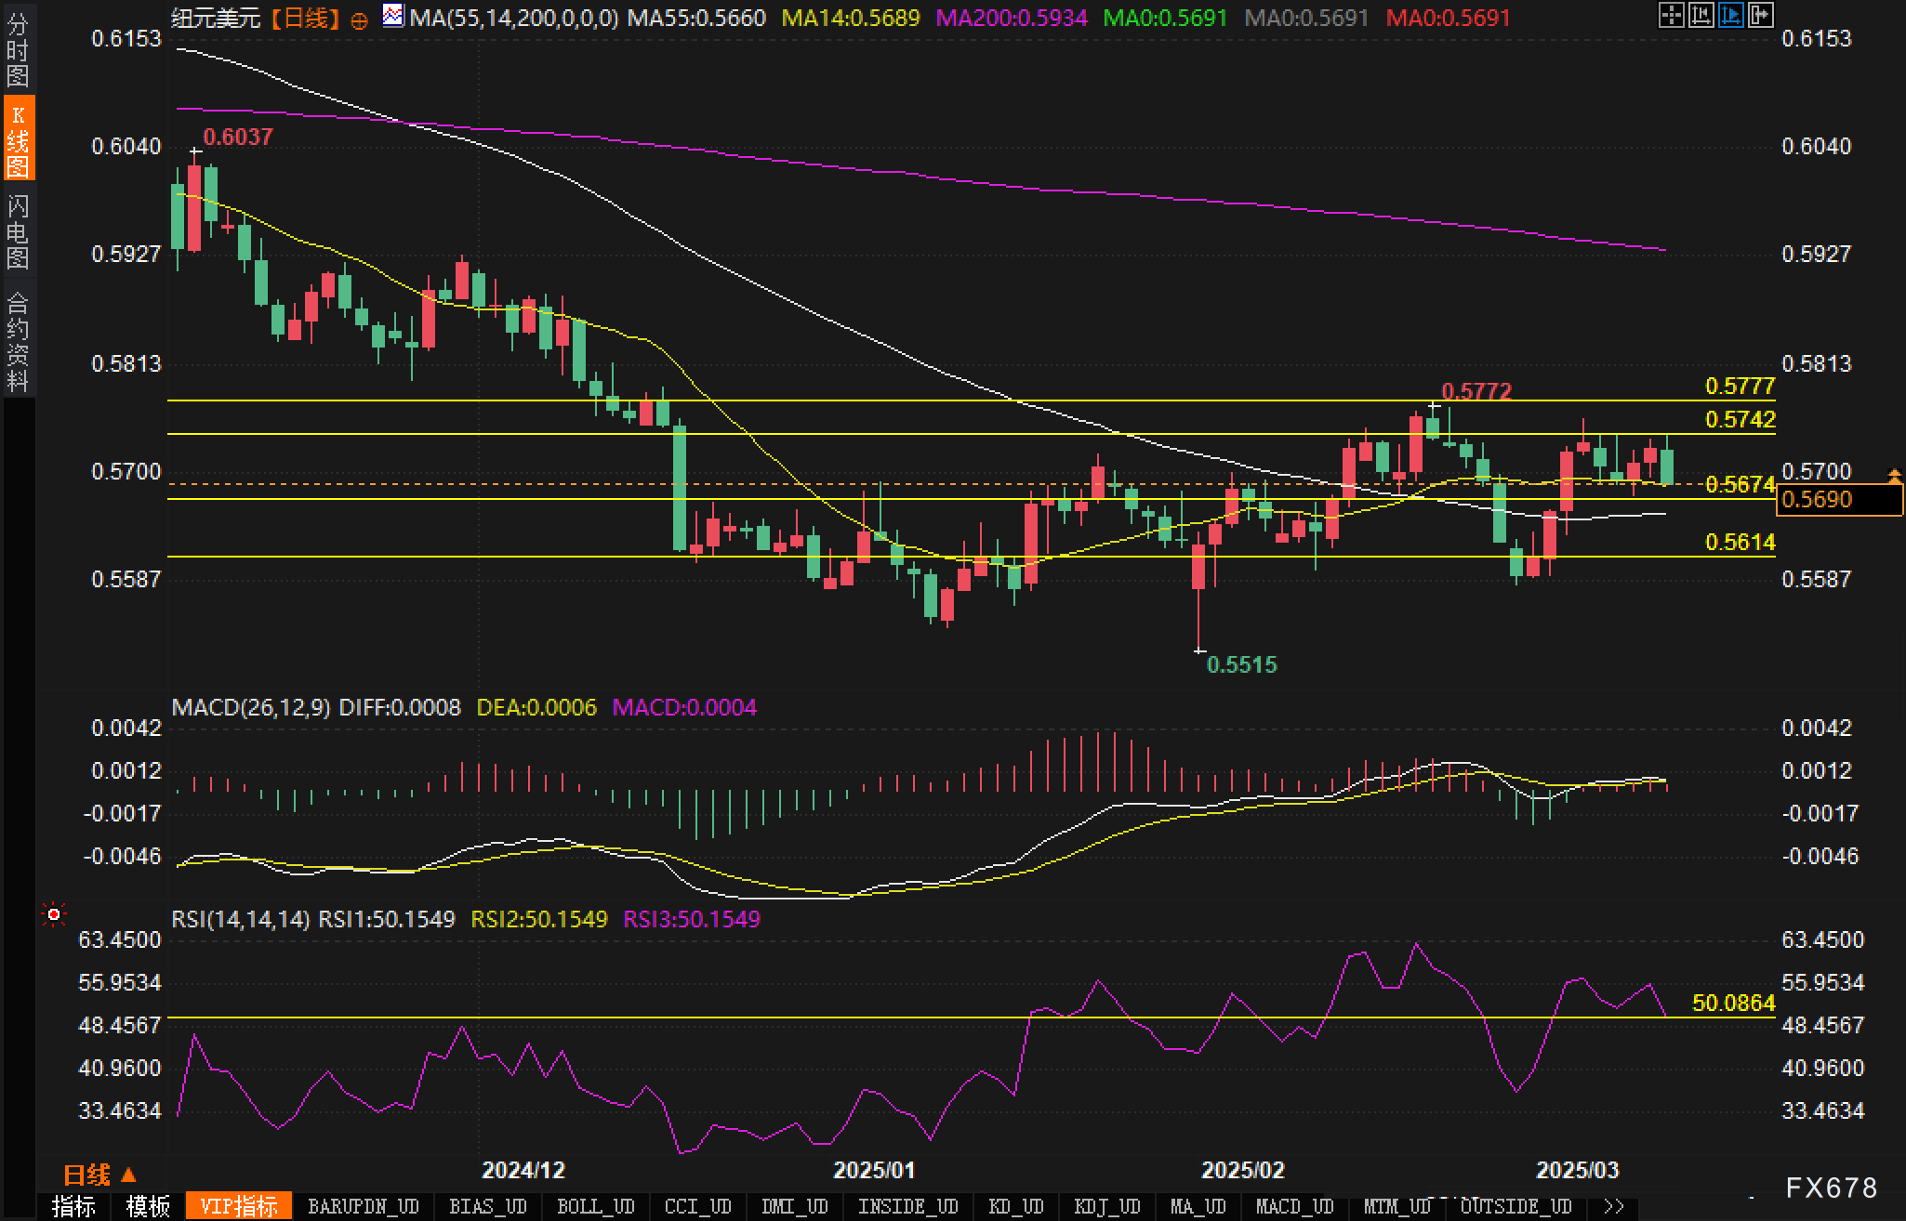Open the 日线 period dropdown at bottom left
This screenshot has width=1906, height=1221.
coord(99,1175)
